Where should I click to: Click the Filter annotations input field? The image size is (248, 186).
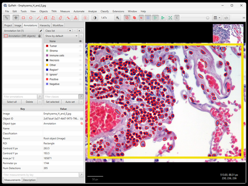[20, 96]
